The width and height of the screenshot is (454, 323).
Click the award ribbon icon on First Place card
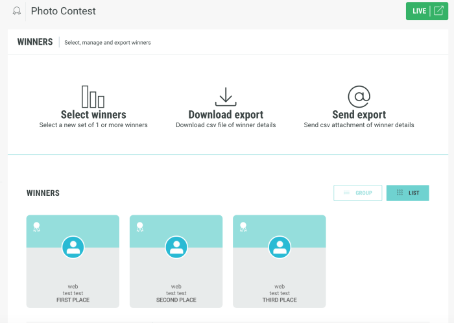[x=37, y=227]
